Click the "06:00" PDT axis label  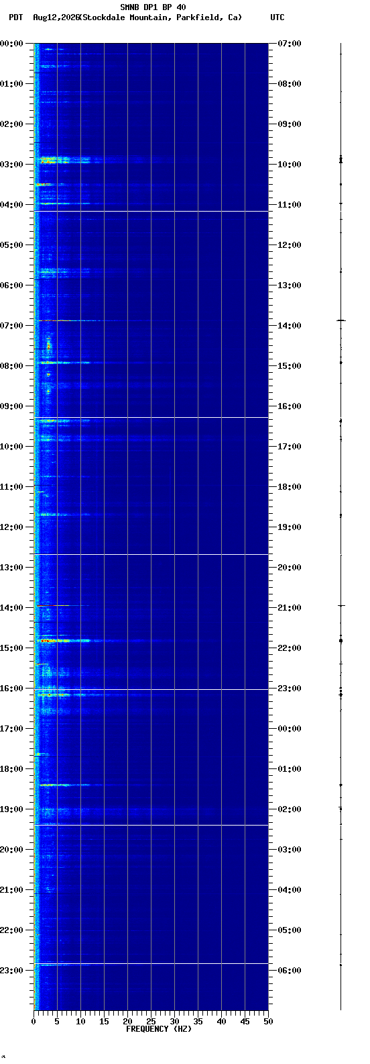pyautogui.click(x=11, y=285)
